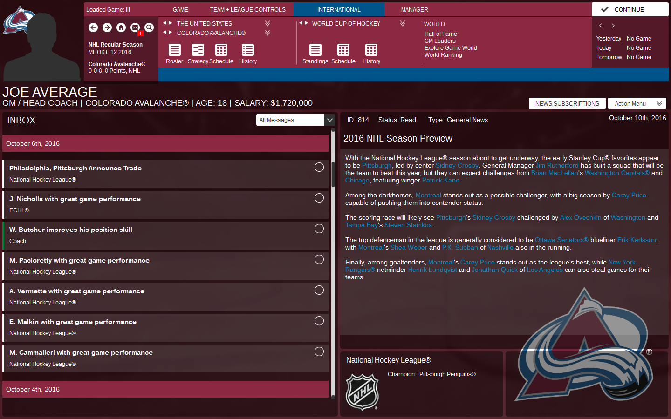This screenshot has width=671, height=419.
Task: Open GM Leaders from World menu
Action: tap(440, 41)
